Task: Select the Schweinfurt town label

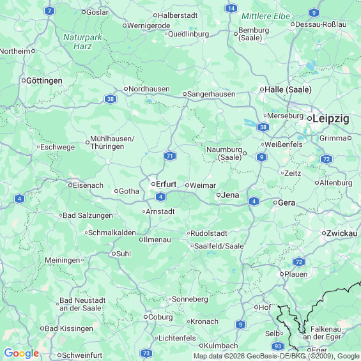Action: [82, 355]
